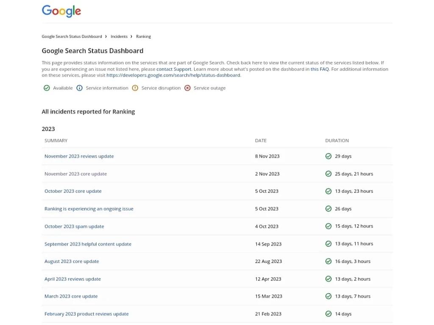Click the date 4 Oct 2023
Image resolution: width=434 pixels, height=325 pixels.
267,226
